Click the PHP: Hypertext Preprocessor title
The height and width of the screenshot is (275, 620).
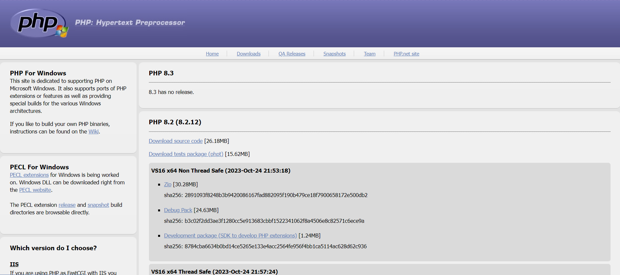click(130, 23)
